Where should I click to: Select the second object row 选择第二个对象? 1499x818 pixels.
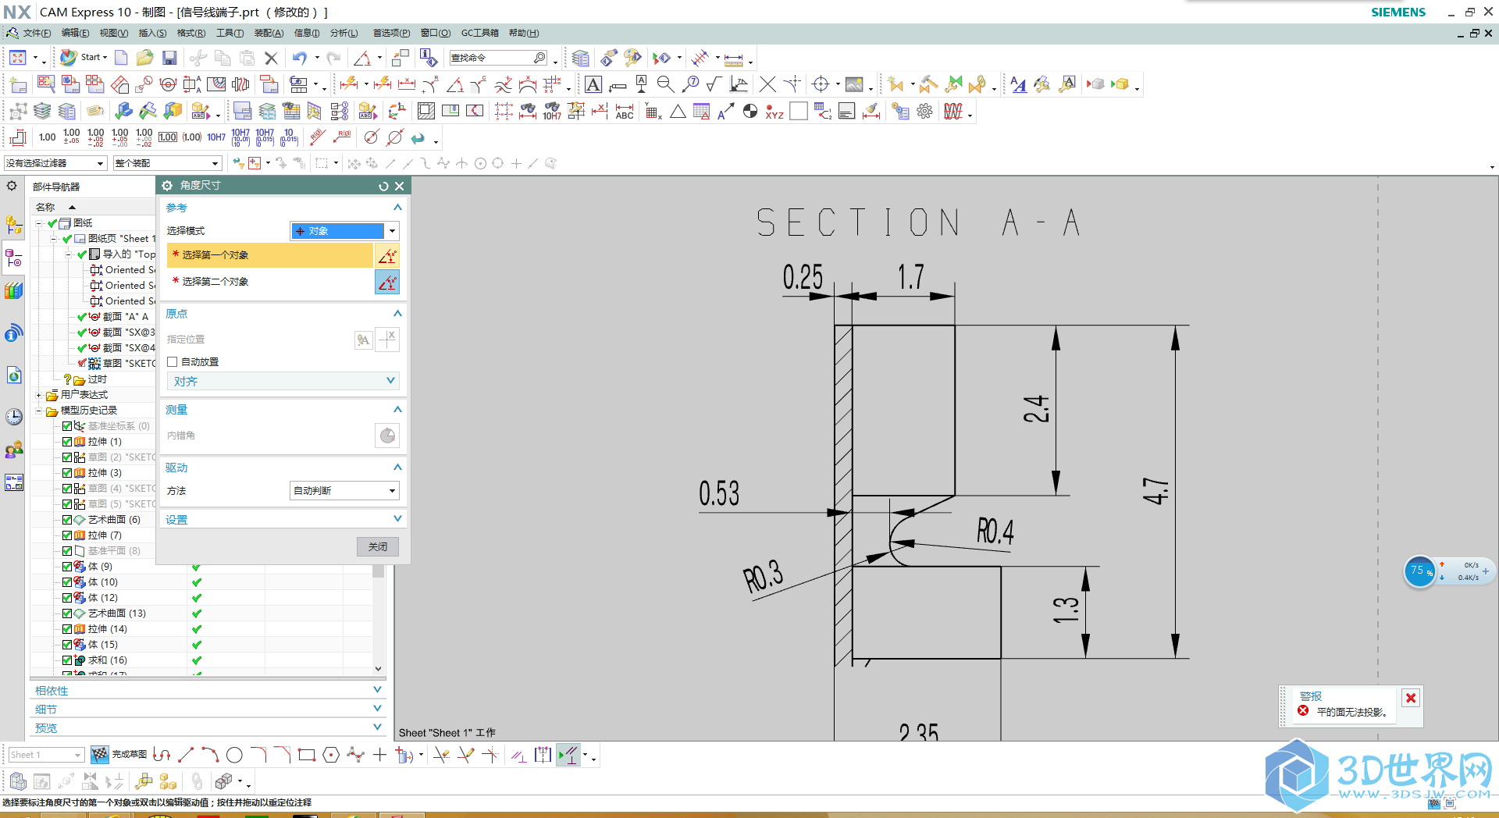tap(270, 282)
